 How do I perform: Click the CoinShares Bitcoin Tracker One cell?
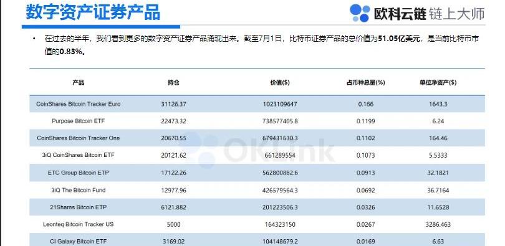[79, 138]
